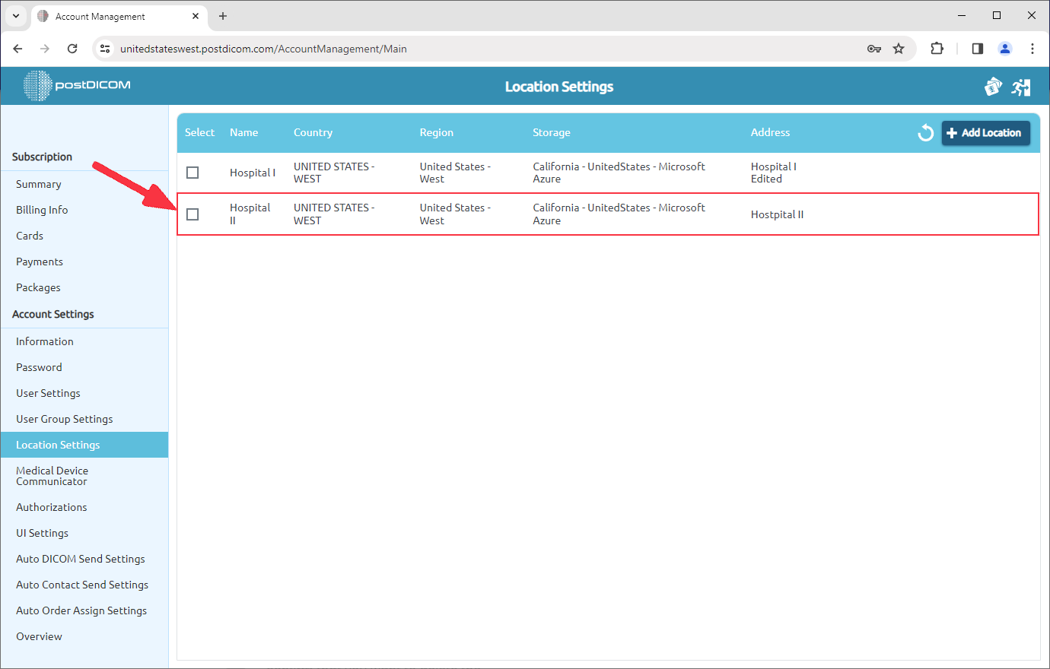Open the tab search dropdown arrow
This screenshot has height=669, width=1050.
click(x=15, y=15)
